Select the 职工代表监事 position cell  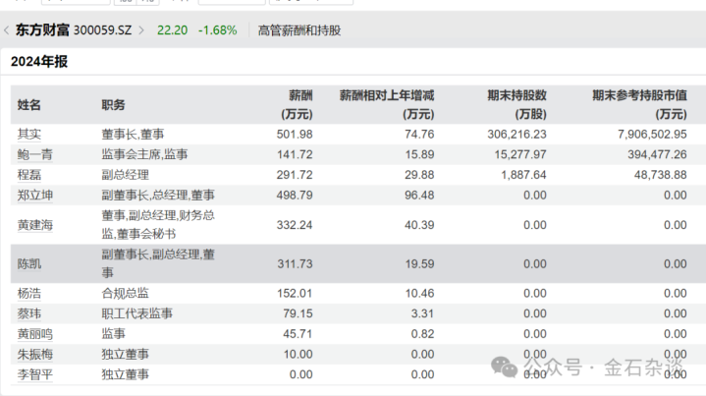pos(136,313)
